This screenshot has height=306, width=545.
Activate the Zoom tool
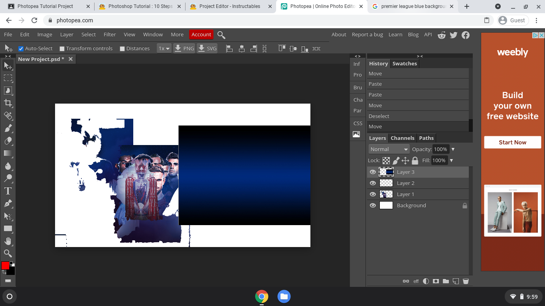coord(8,253)
